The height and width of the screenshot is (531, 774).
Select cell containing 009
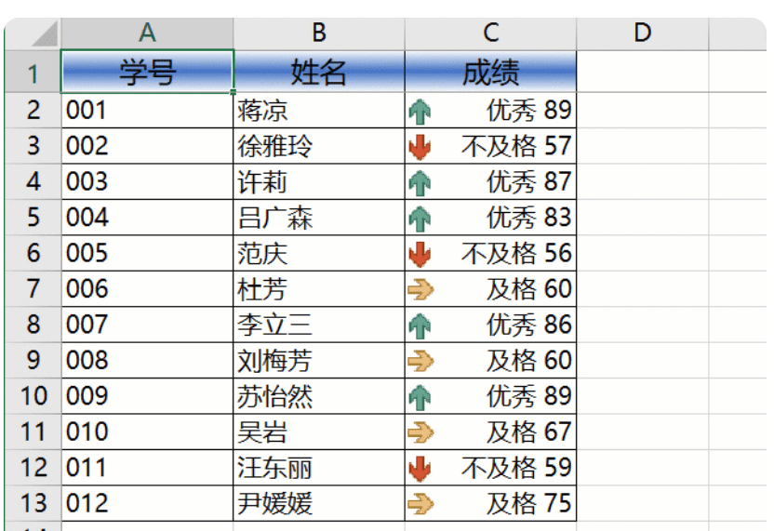tap(147, 396)
